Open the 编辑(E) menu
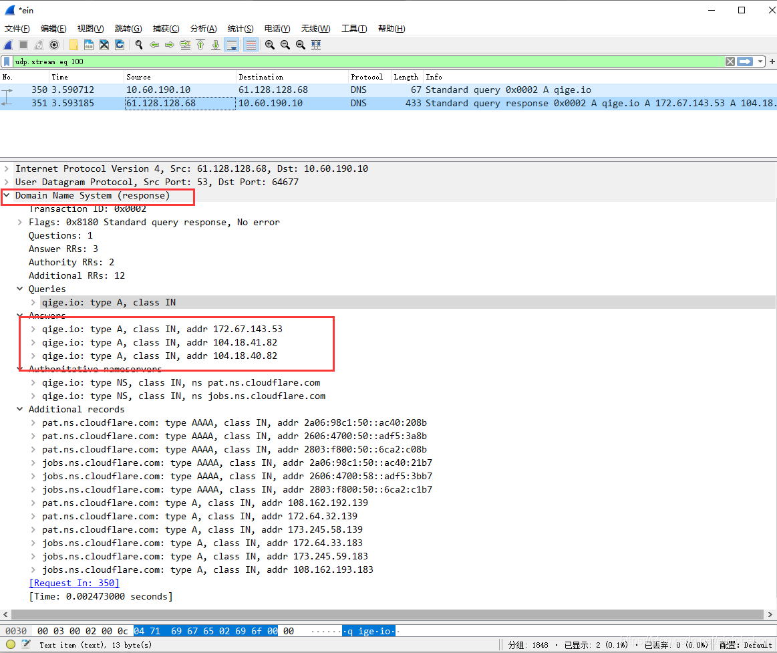 (53, 29)
